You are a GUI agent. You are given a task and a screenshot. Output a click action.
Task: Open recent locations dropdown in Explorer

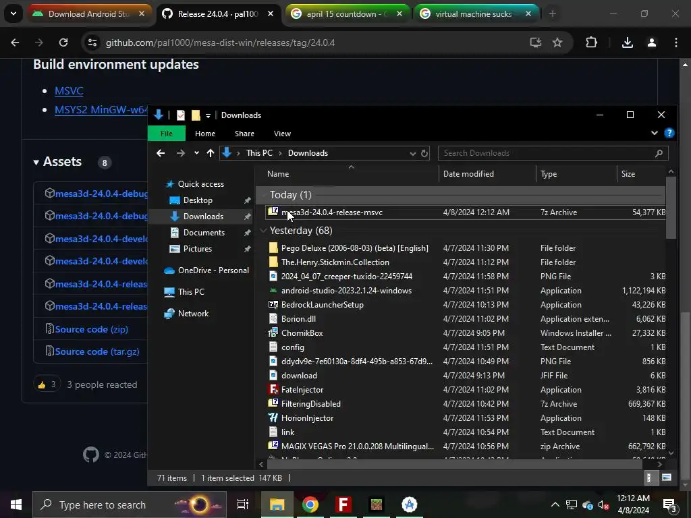tap(196, 153)
